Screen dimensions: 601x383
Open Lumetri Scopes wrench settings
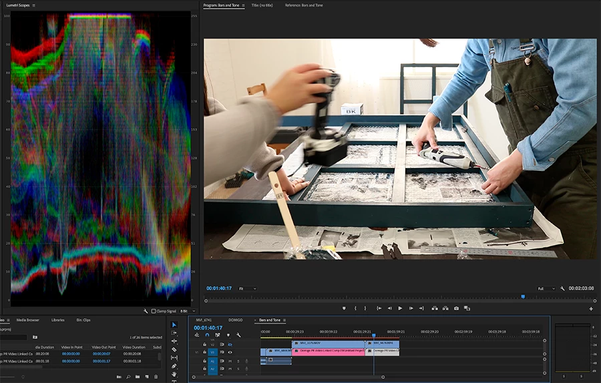(x=146, y=311)
